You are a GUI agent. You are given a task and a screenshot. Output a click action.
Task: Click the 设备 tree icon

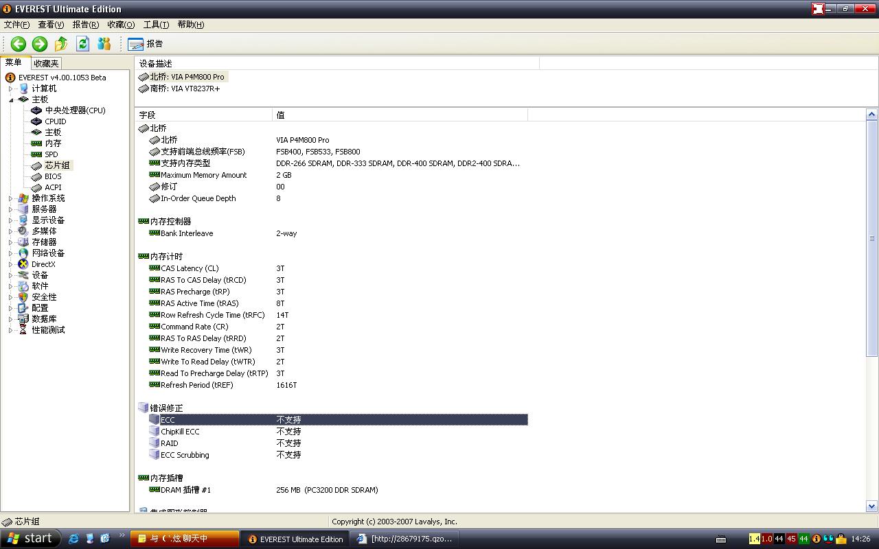[x=23, y=275]
